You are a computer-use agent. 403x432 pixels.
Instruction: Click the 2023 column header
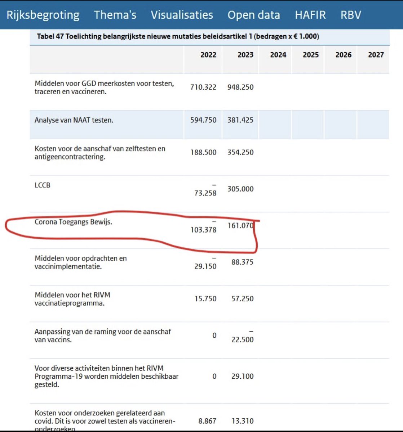pyautogui.click(x=245, y=55)
